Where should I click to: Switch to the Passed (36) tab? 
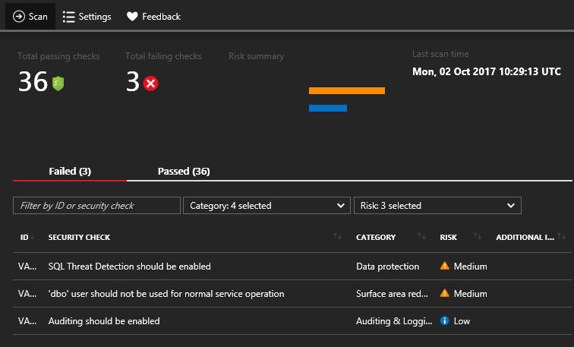tap(184, 172)
